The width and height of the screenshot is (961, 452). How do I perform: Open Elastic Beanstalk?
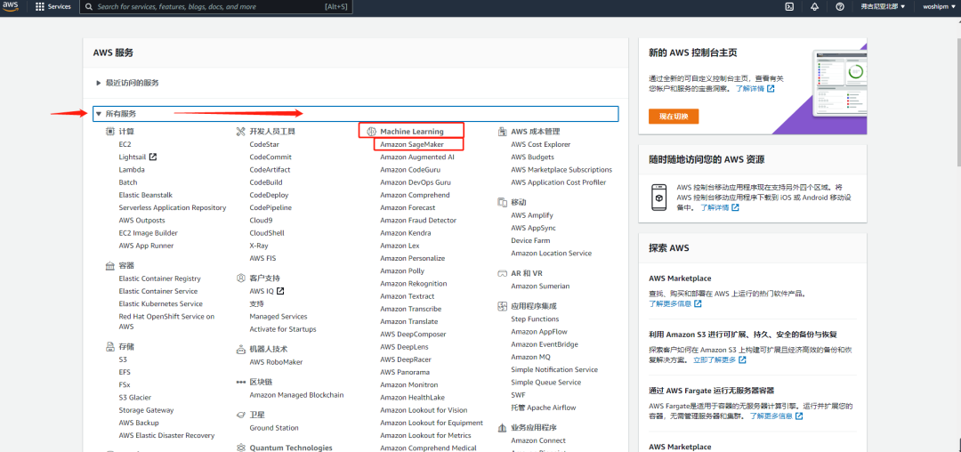click(146, 195)
